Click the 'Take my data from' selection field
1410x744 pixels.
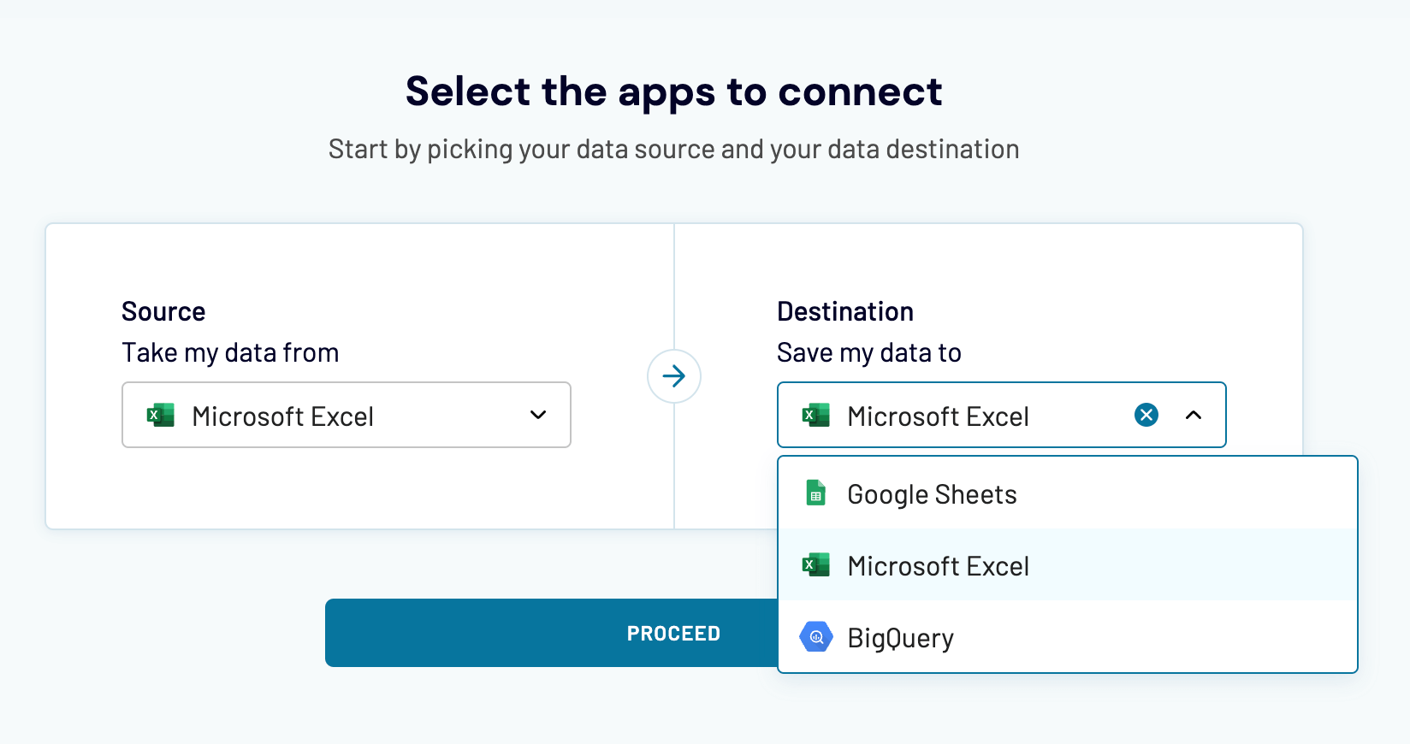pyautogui.click(x=346, y=415)
